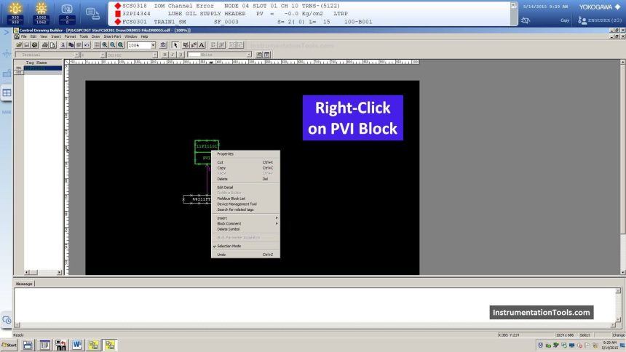Click the Windows Start button

[10, 345]
